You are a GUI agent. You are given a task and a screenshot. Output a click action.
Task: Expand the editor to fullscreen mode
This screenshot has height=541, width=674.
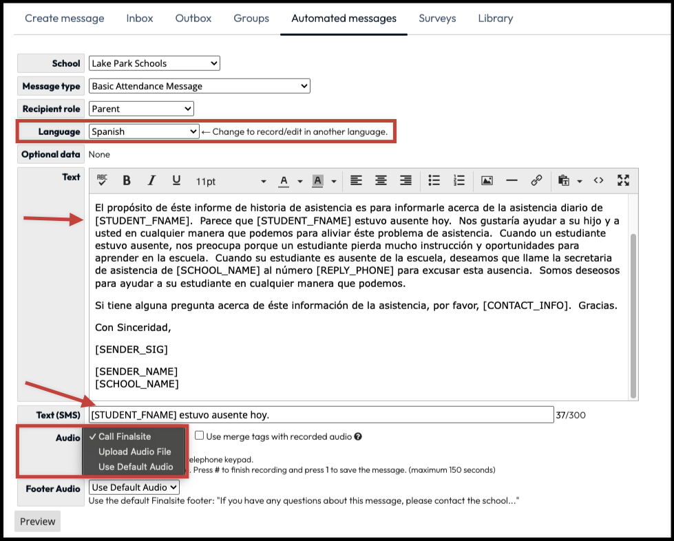[623, 180]
